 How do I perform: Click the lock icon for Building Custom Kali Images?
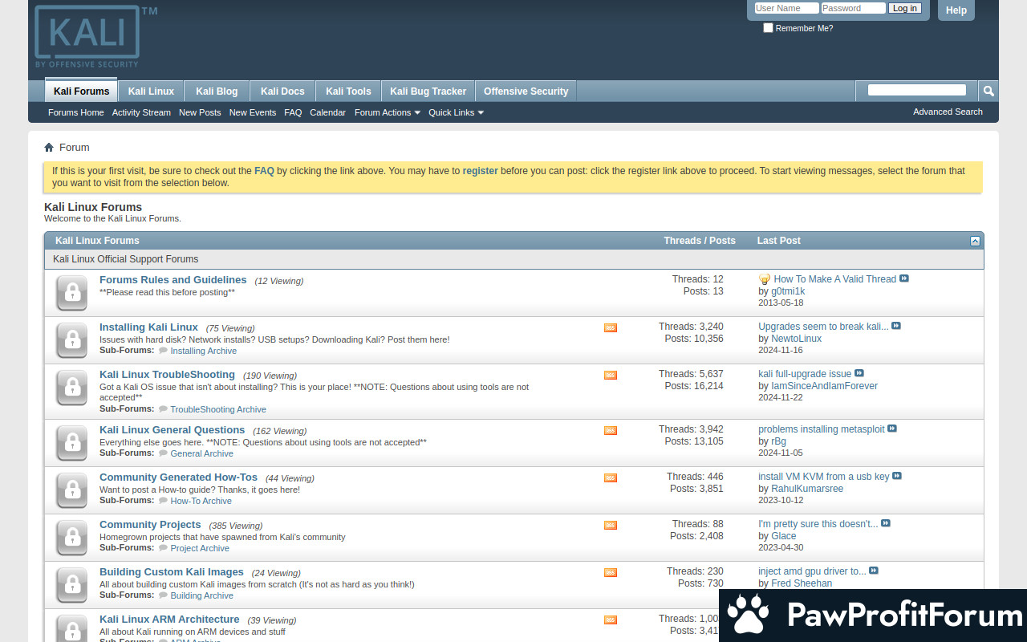pyautogui.click(x=72, y=585)
